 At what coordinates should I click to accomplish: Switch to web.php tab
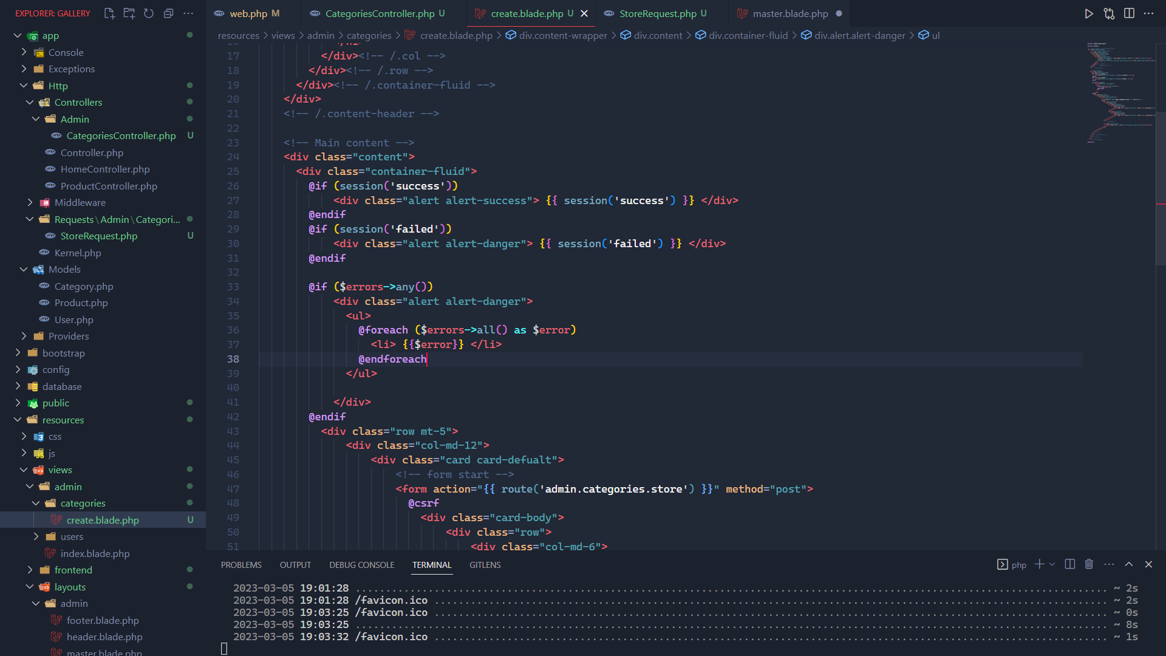coord(248,13)
